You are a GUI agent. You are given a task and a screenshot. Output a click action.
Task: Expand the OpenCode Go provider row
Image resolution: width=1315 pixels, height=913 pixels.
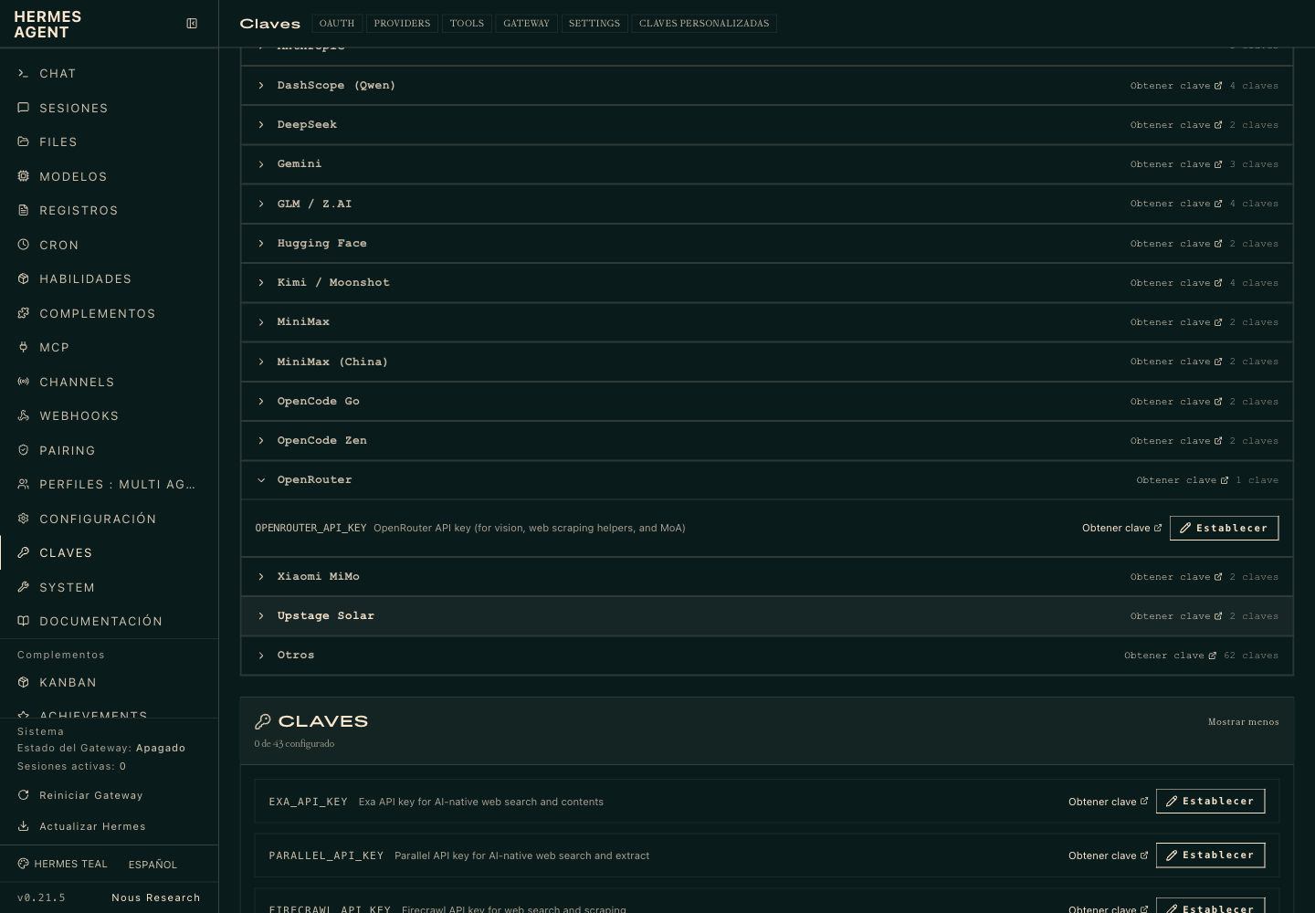(x=766, y=401)
